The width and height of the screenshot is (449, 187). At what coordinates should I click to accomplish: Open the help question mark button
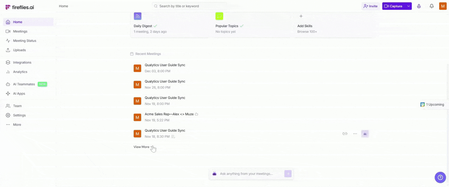(x=440, y=177)
